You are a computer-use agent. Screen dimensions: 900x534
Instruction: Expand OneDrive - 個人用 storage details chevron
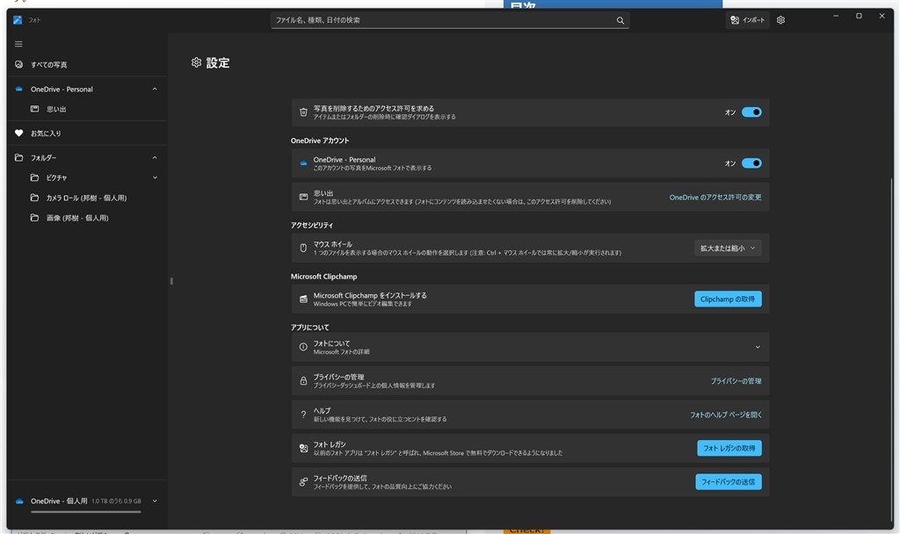tap(155, 501)
